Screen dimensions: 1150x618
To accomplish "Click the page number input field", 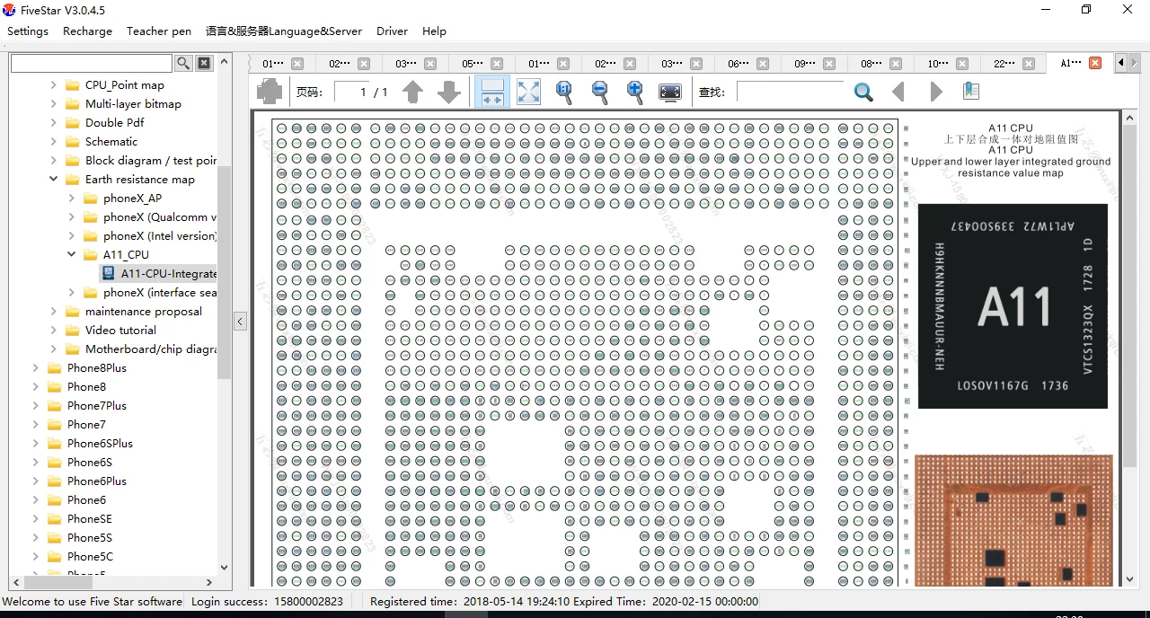I will coord(363,92).
